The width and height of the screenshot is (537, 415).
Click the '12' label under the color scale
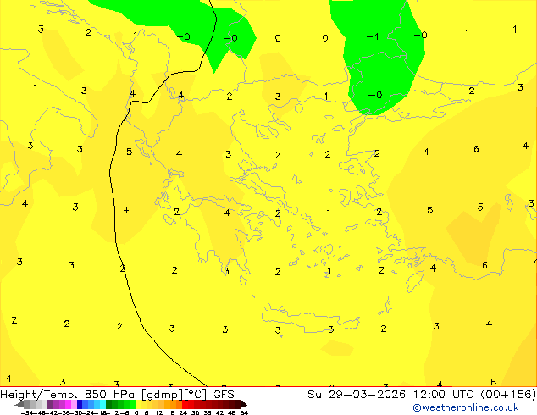[x=159, y=413]
